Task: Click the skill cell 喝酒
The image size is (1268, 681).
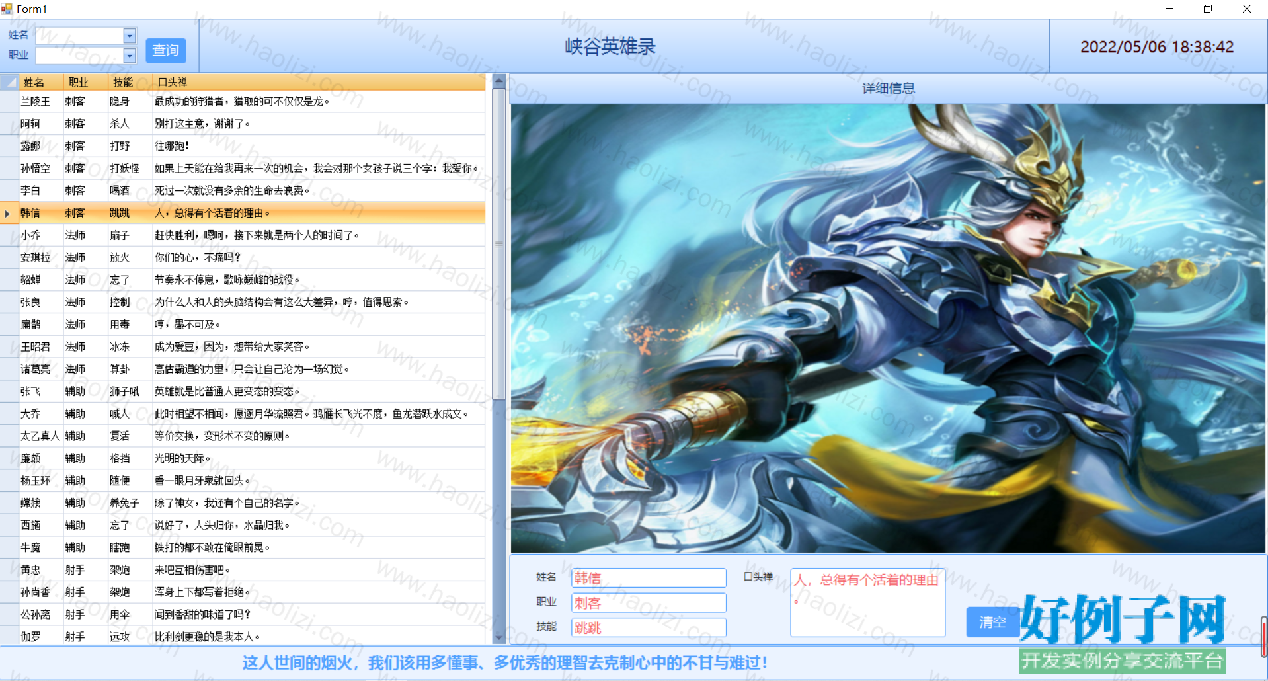Action: [130, 190]
